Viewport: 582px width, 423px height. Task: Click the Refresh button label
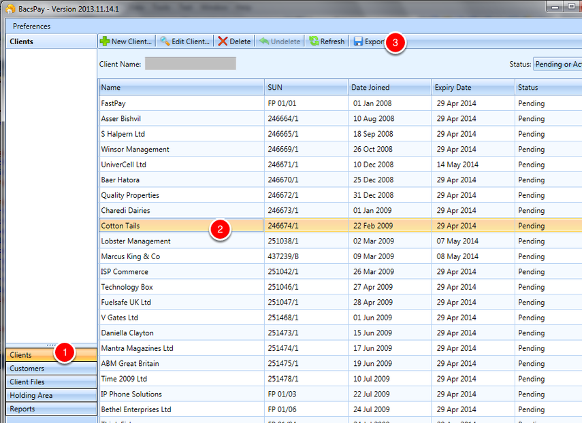(x=333, y=41)
